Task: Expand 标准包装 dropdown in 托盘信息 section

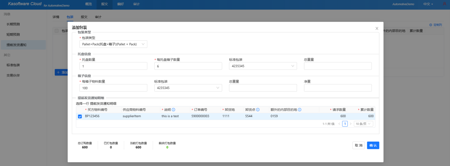Action: click(263, 66)
